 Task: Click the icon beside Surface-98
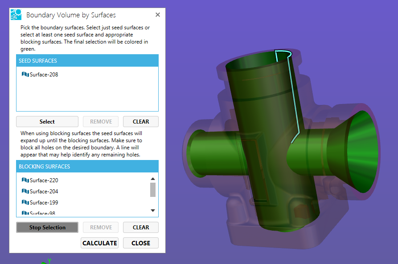point(25,212)
